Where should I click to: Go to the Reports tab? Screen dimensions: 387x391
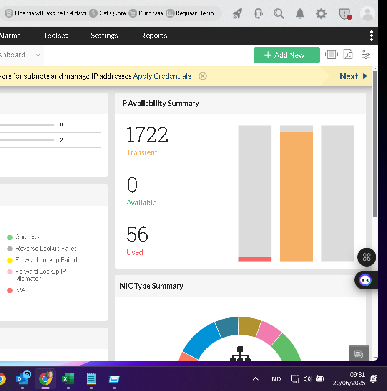pyautogui.click(x=154, y=36)
